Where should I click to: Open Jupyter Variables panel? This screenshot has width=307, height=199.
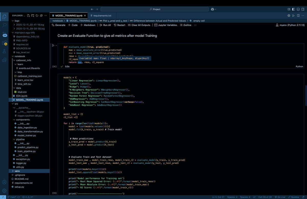coord(166,25)
